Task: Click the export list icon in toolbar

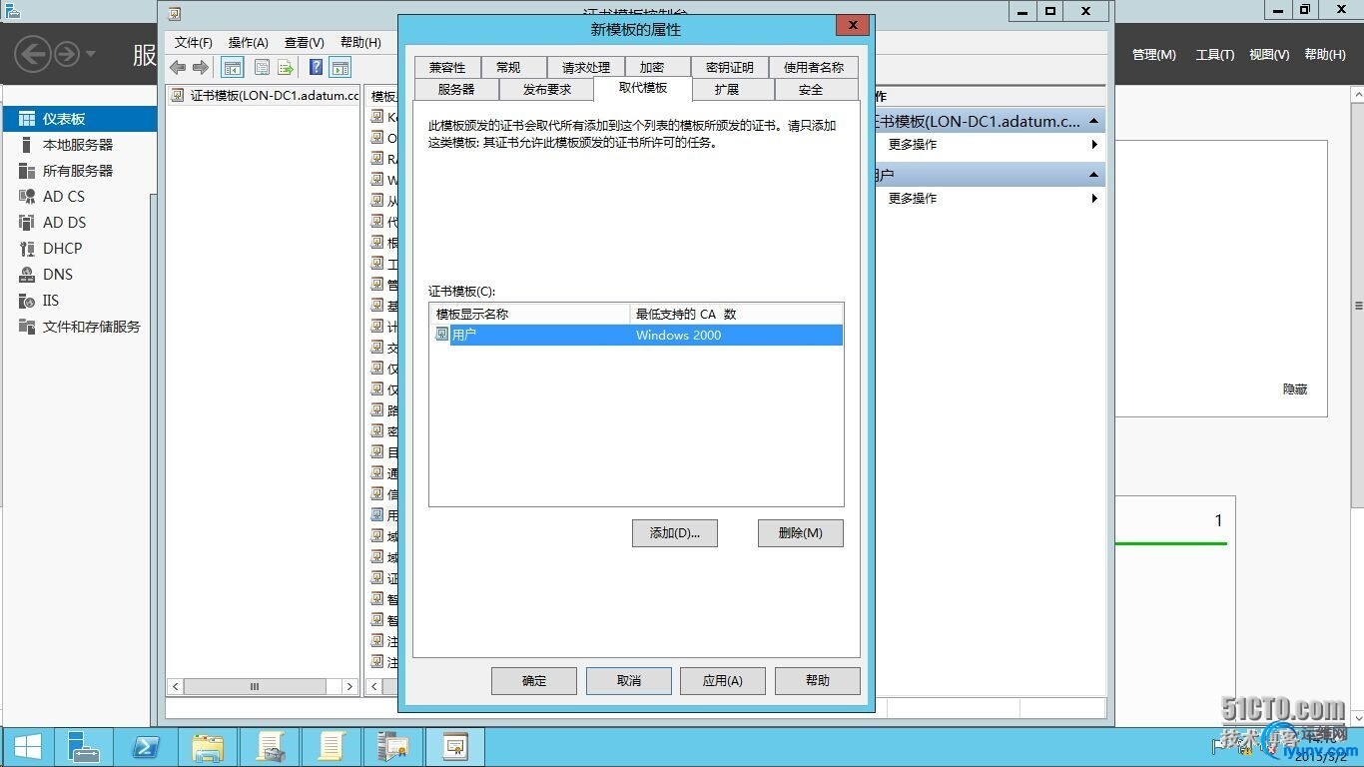Action: pyautogui.click(x=286, y=67)
